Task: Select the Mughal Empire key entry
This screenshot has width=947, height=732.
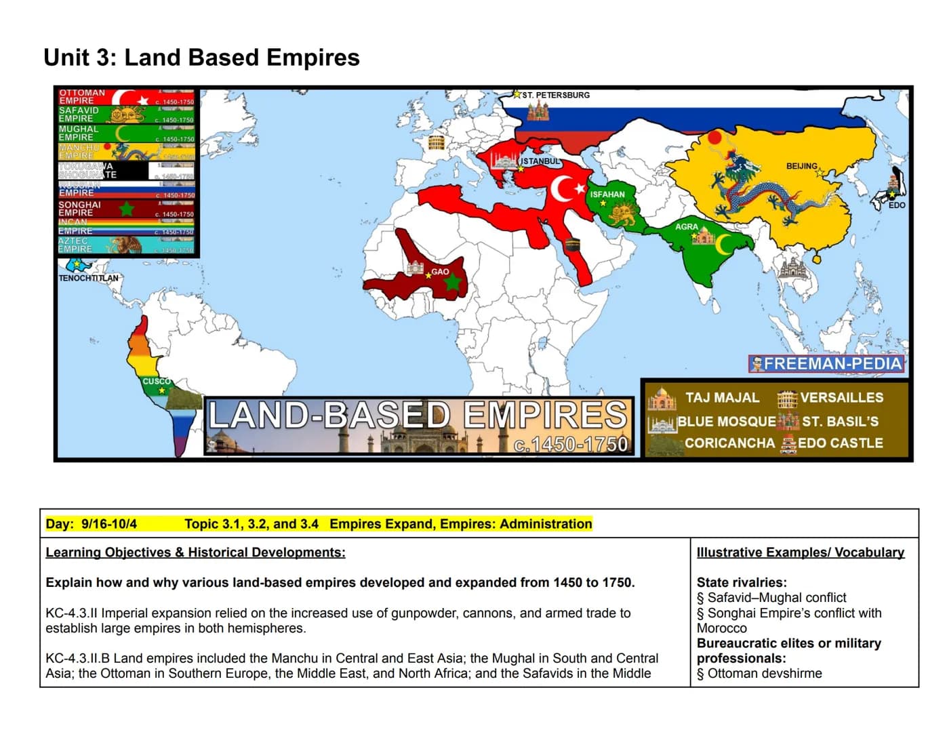Action: [x=126, y=134]
